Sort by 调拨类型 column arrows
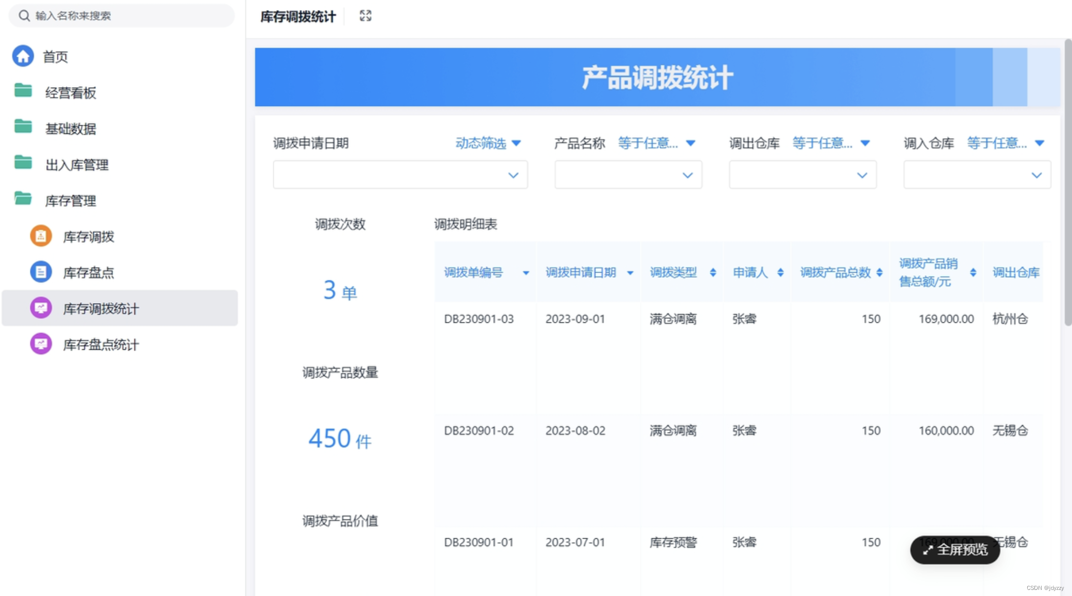 (x=712, y=273)
